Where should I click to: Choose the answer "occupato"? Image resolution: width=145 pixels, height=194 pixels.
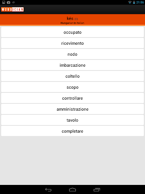[x=72, y=32]
